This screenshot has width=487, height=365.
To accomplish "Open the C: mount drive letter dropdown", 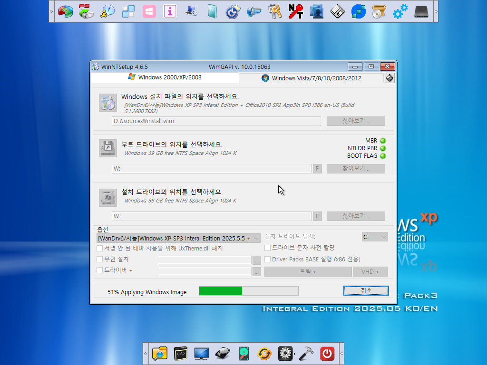I will (375, 237).
